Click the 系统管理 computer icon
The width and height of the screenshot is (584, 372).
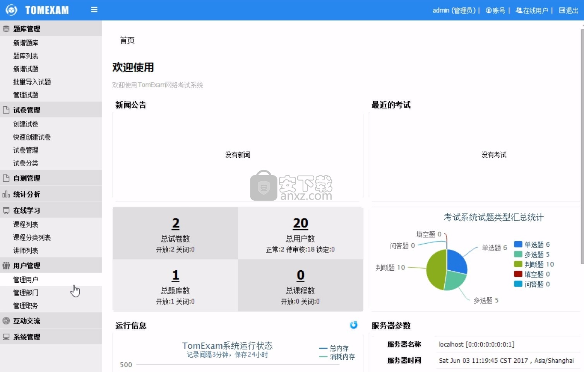pos(6,337)
